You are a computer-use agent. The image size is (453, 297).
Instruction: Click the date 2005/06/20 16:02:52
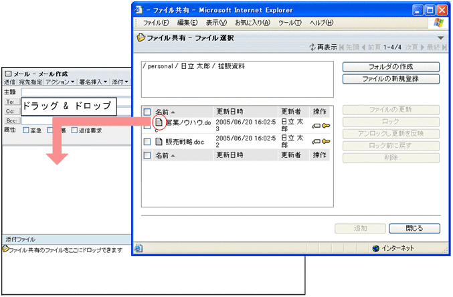(x=246, y=141)
